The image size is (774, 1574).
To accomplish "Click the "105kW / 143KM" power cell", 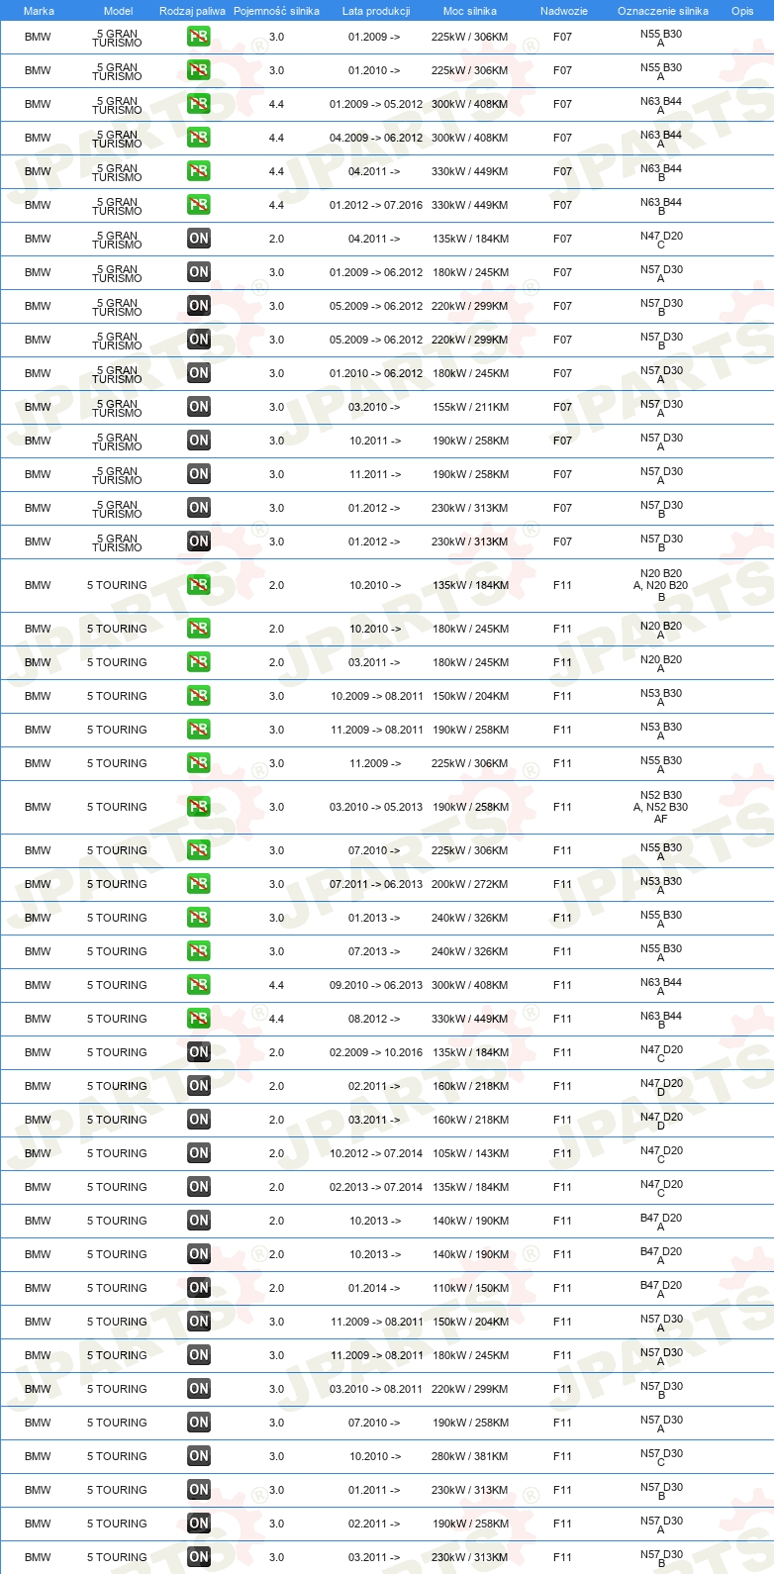I will (x=470, y=1153).
